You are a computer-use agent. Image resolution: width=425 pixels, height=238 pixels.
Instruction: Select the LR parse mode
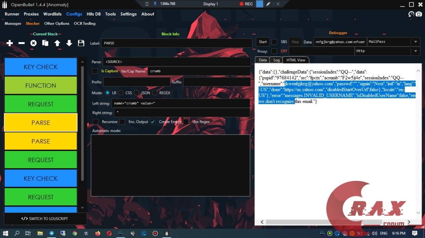point(107,93)
